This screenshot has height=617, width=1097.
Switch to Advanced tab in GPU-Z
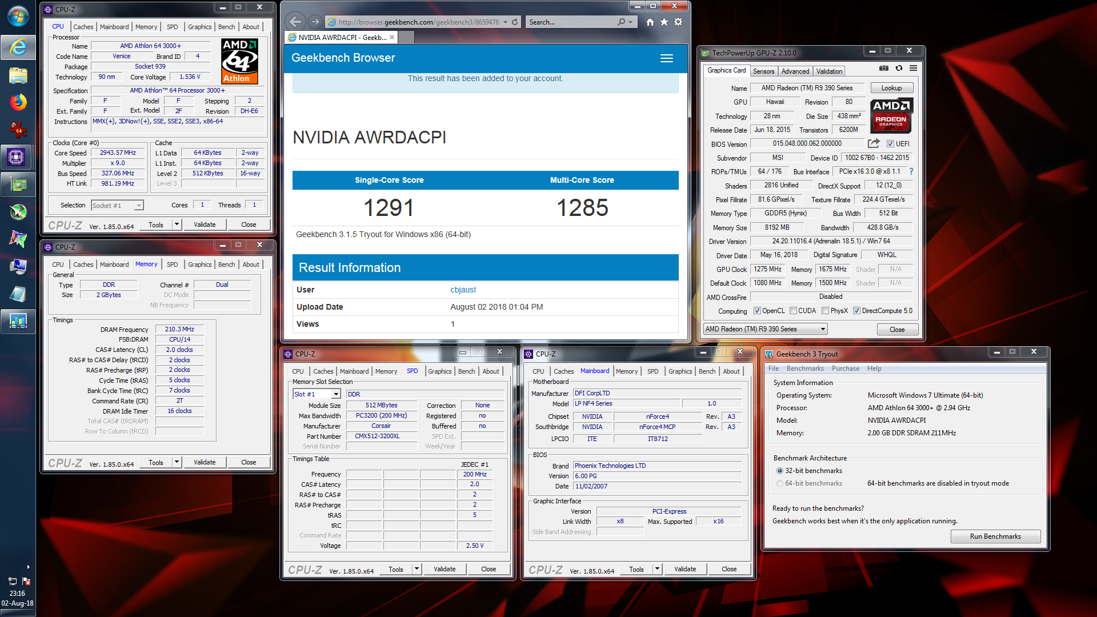tap(795, 71)
